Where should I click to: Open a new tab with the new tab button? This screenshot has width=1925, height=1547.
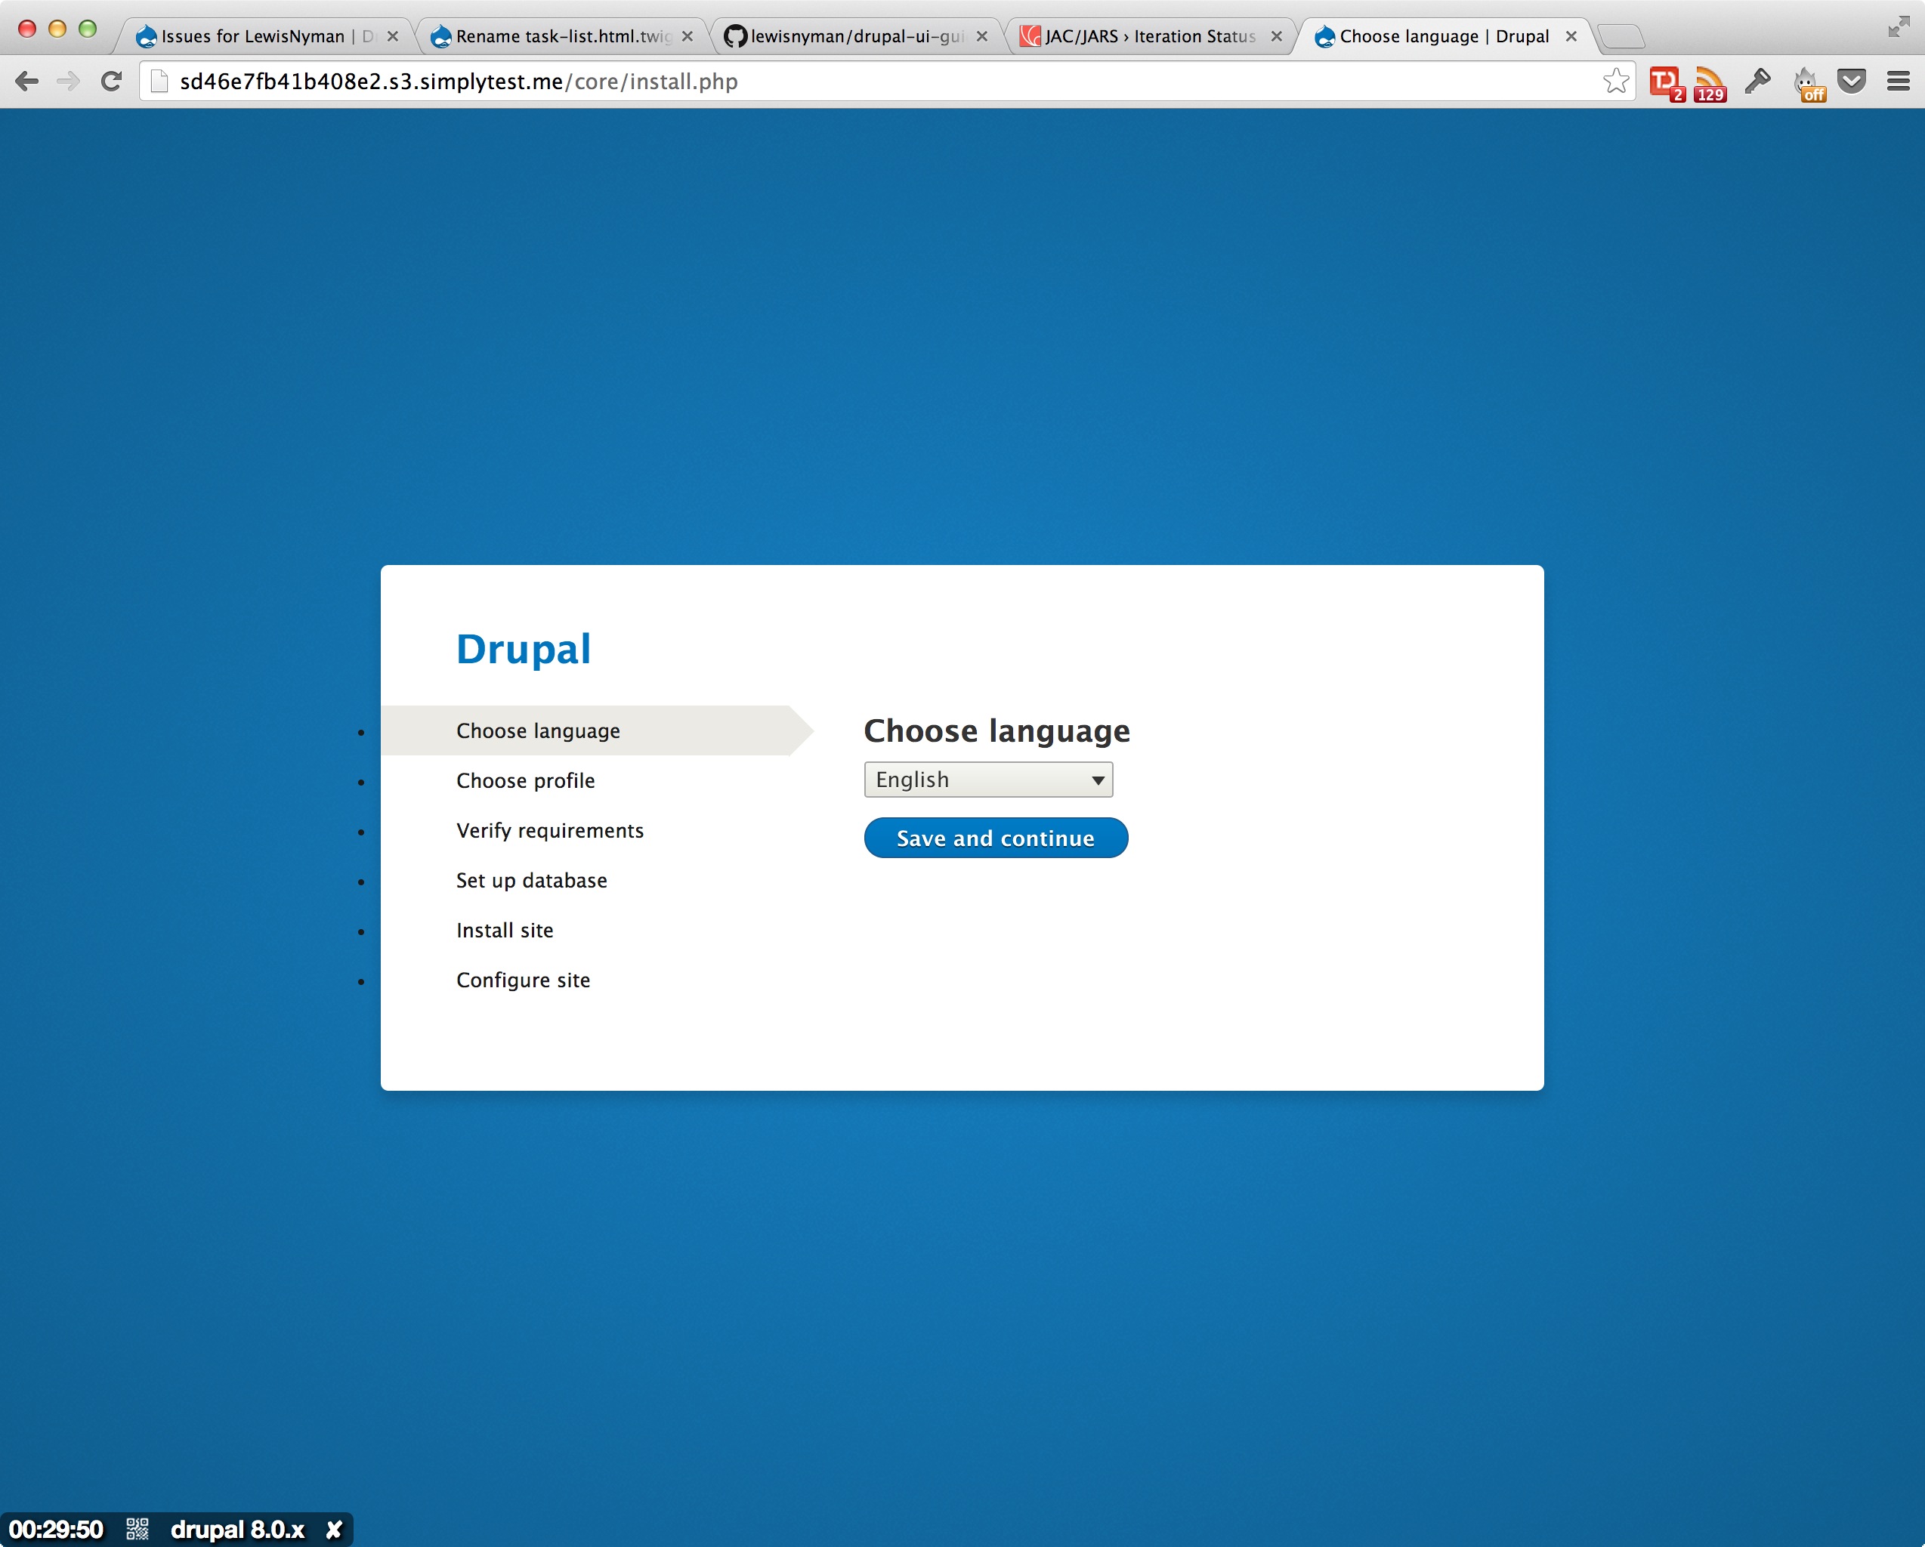1621,36
